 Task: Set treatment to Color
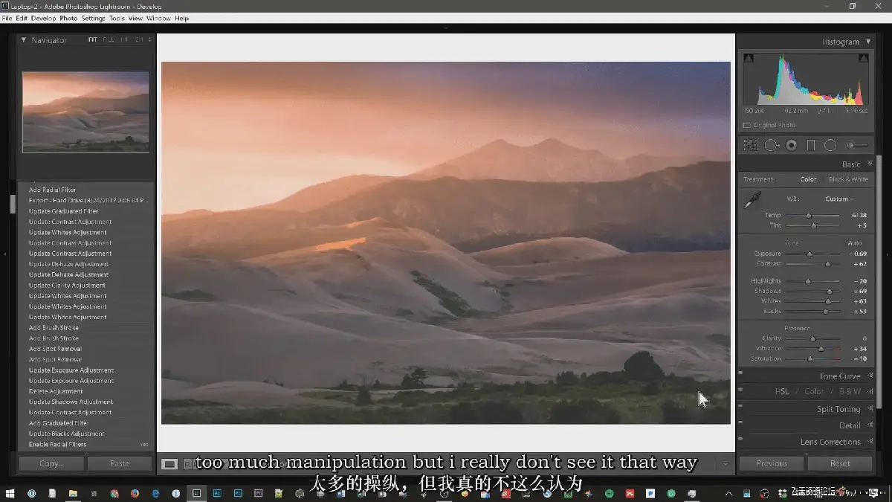[x=808, y=179]
